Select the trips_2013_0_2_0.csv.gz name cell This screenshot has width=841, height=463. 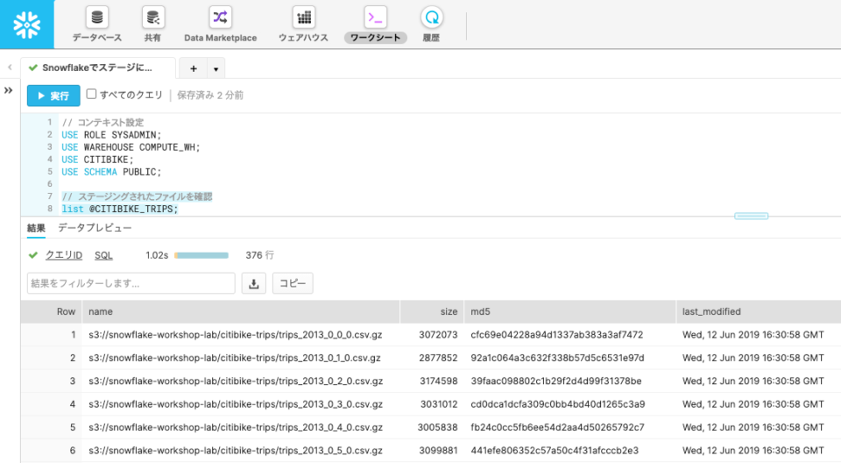click(x=241, y=381)
